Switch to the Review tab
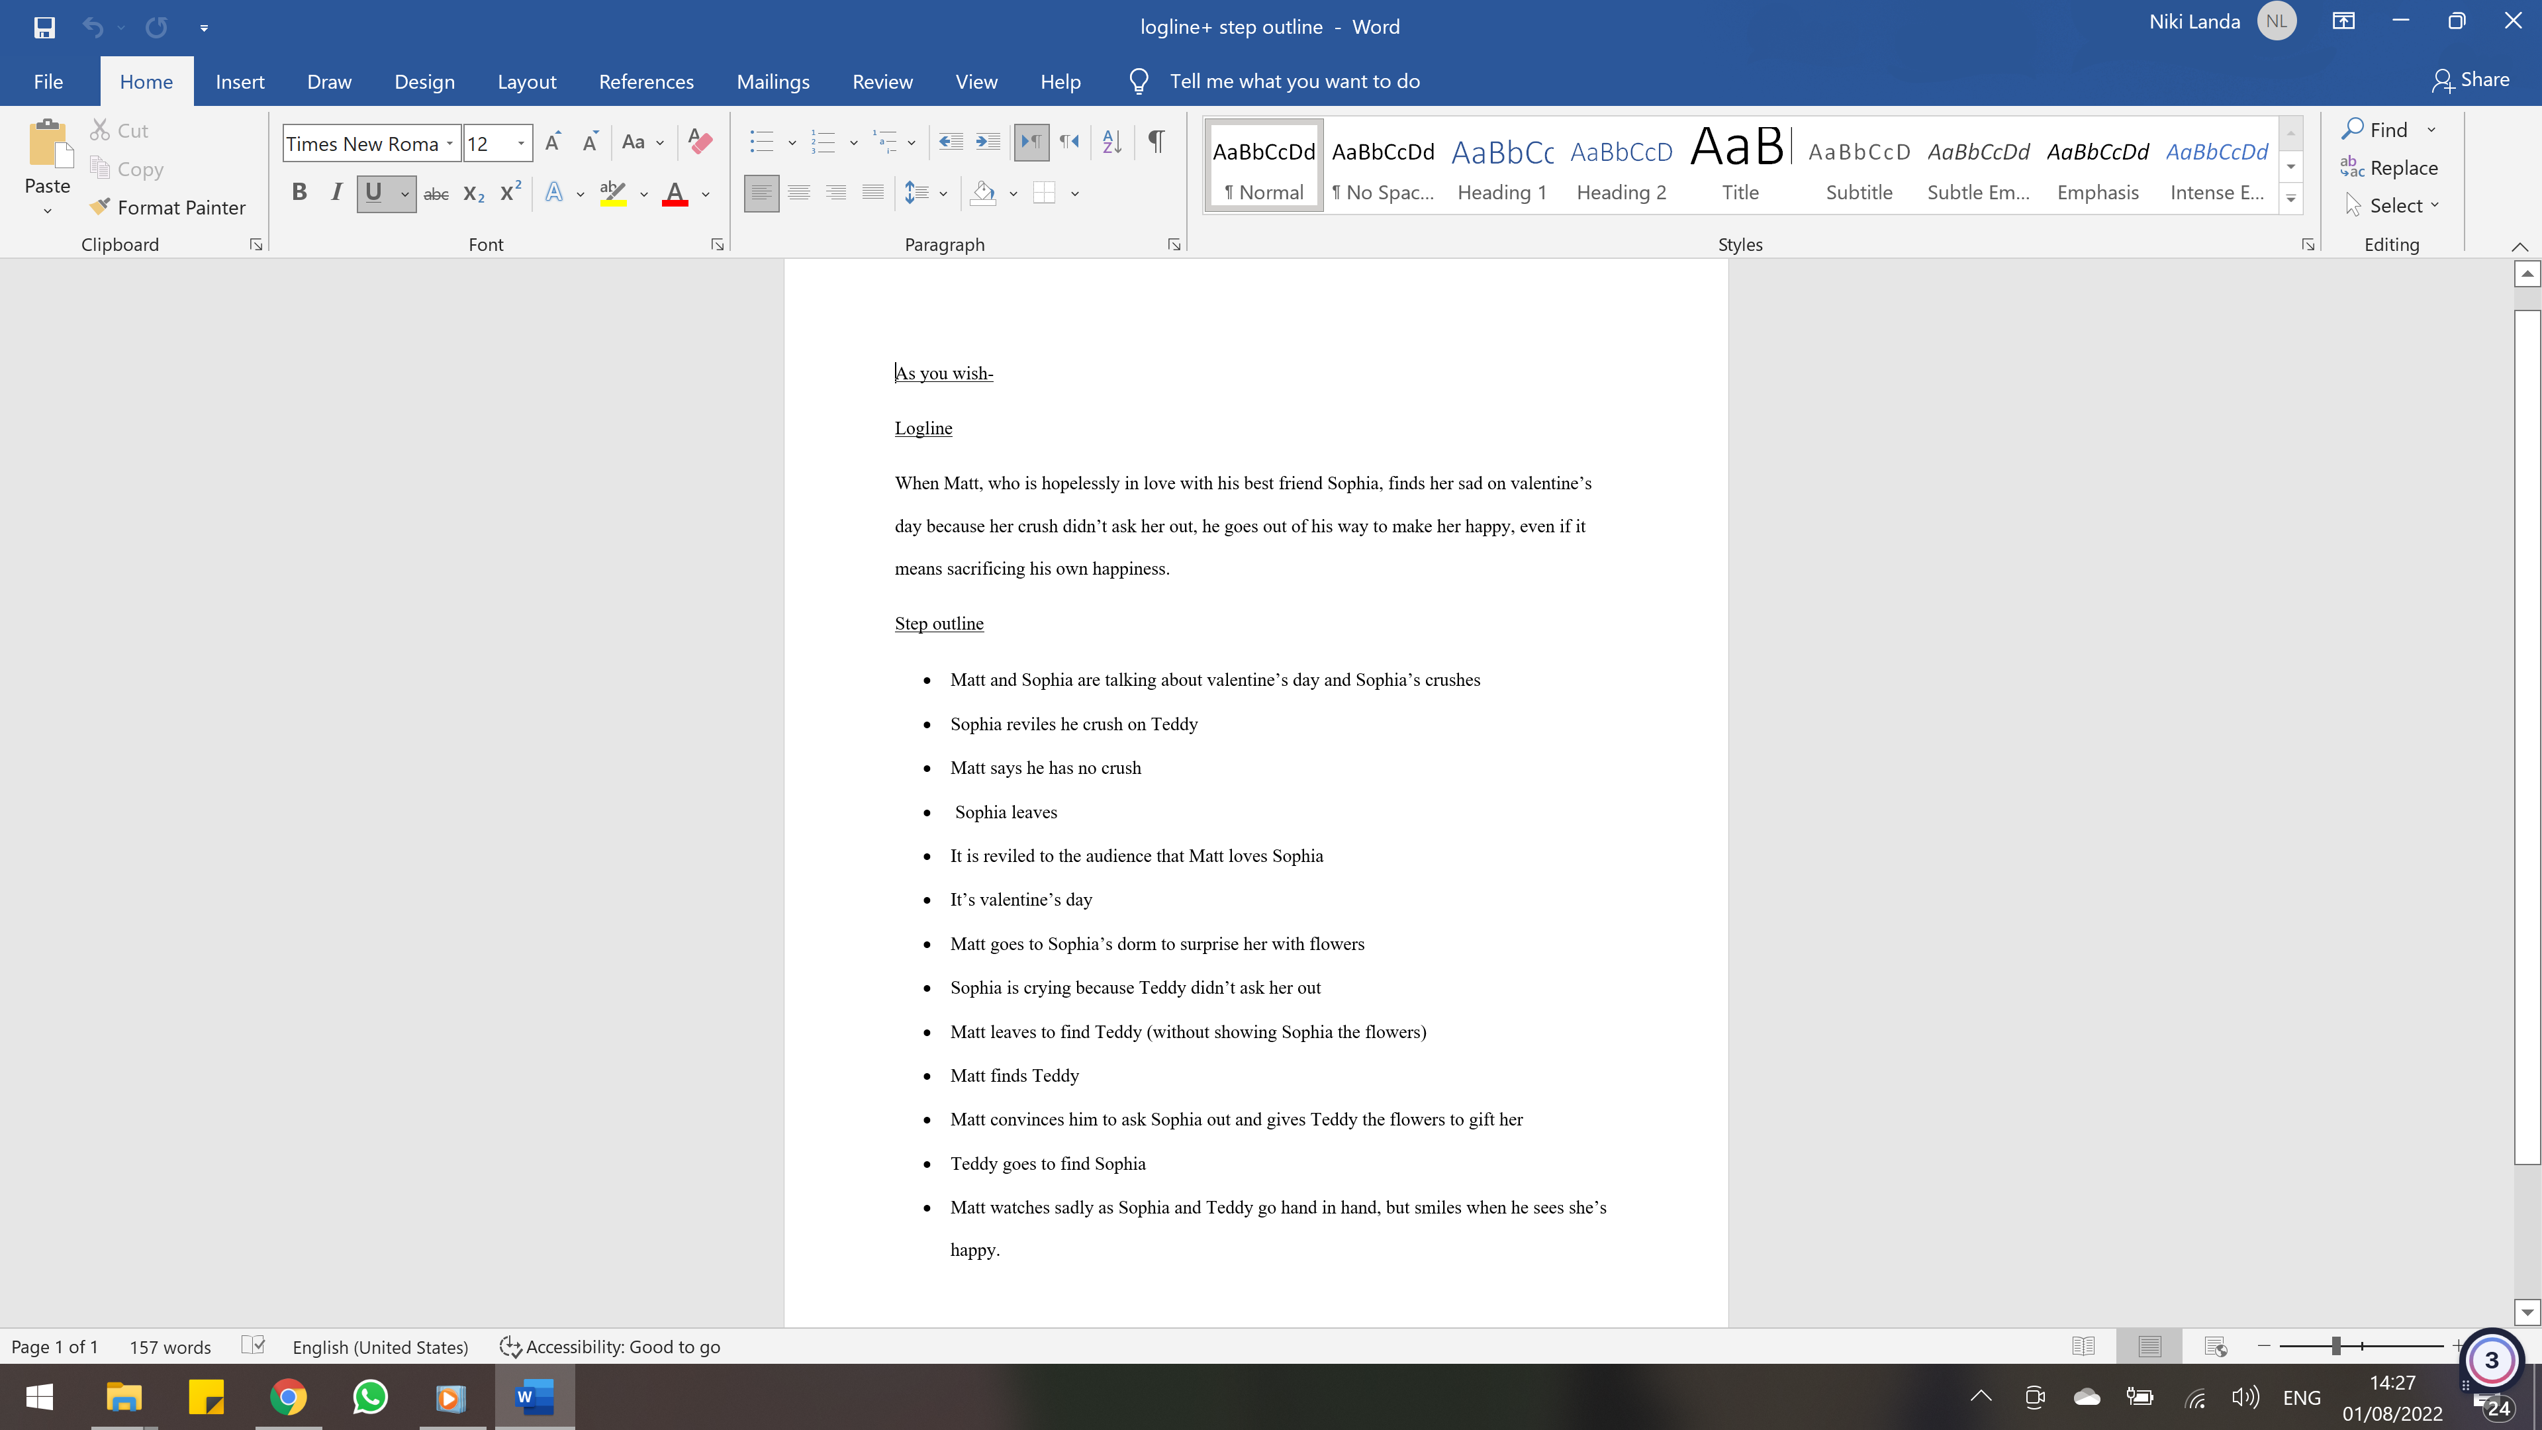Screen dimensions: 2542x1430 [x=882, y=82]
